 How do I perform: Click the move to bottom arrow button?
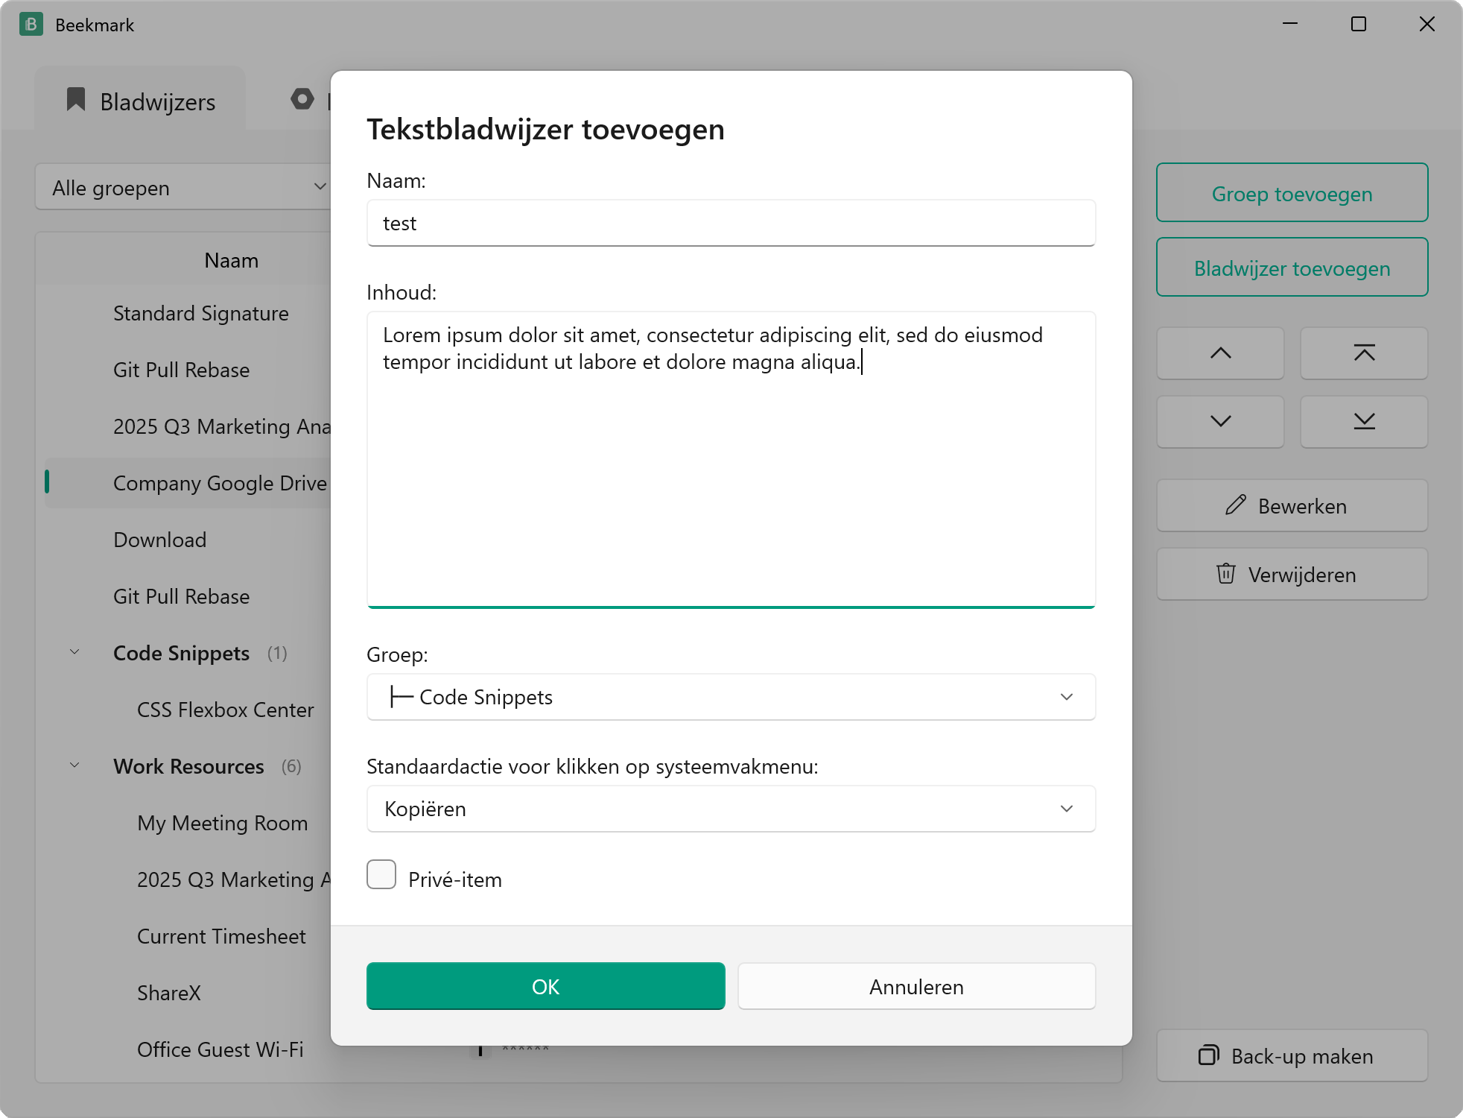point(1364,422)
